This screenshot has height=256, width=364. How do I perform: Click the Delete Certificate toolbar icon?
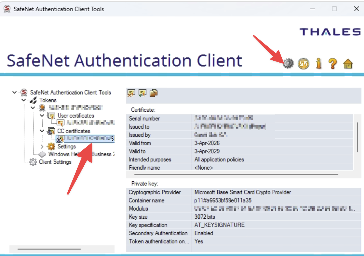[131, 93]
